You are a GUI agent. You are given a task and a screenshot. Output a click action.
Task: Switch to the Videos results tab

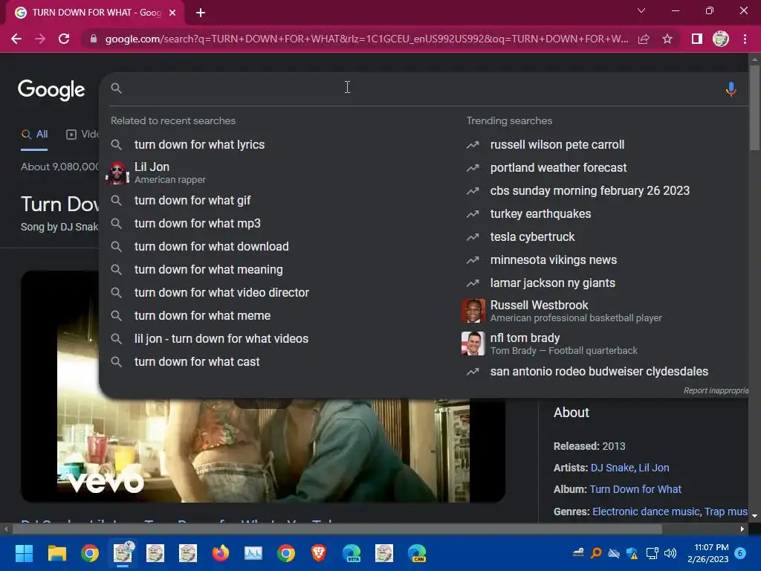(82, 135)
